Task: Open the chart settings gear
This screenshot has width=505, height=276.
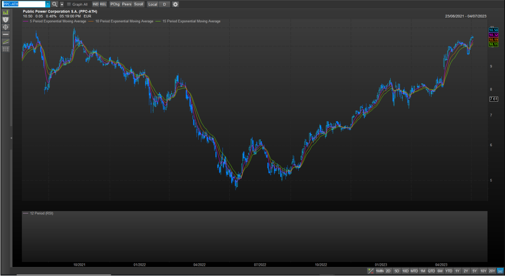Action: pos(175,4)
